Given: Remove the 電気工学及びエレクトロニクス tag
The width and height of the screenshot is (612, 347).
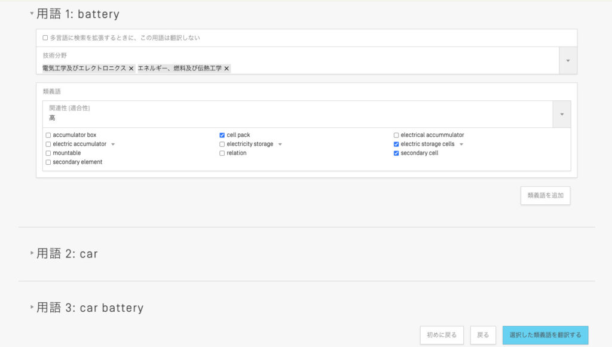Looking at the screenshot, I should tap(131, 69).
